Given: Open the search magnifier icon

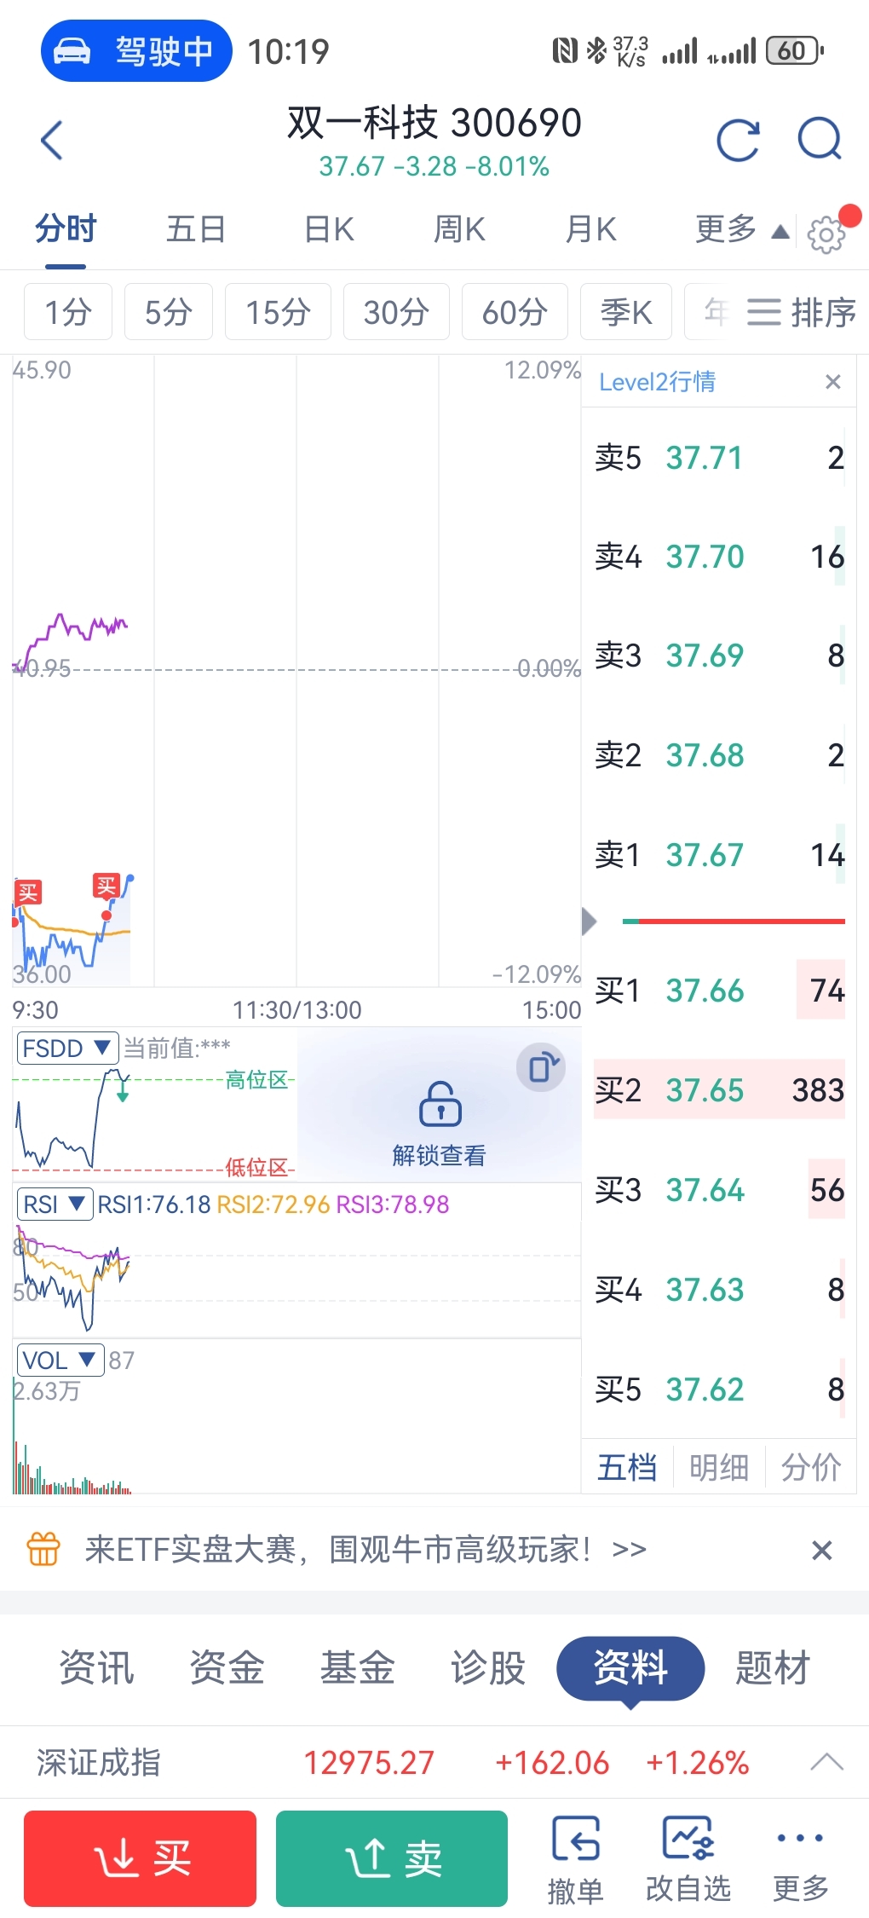Looking at the screenshot, I should (x=820, y=141).
